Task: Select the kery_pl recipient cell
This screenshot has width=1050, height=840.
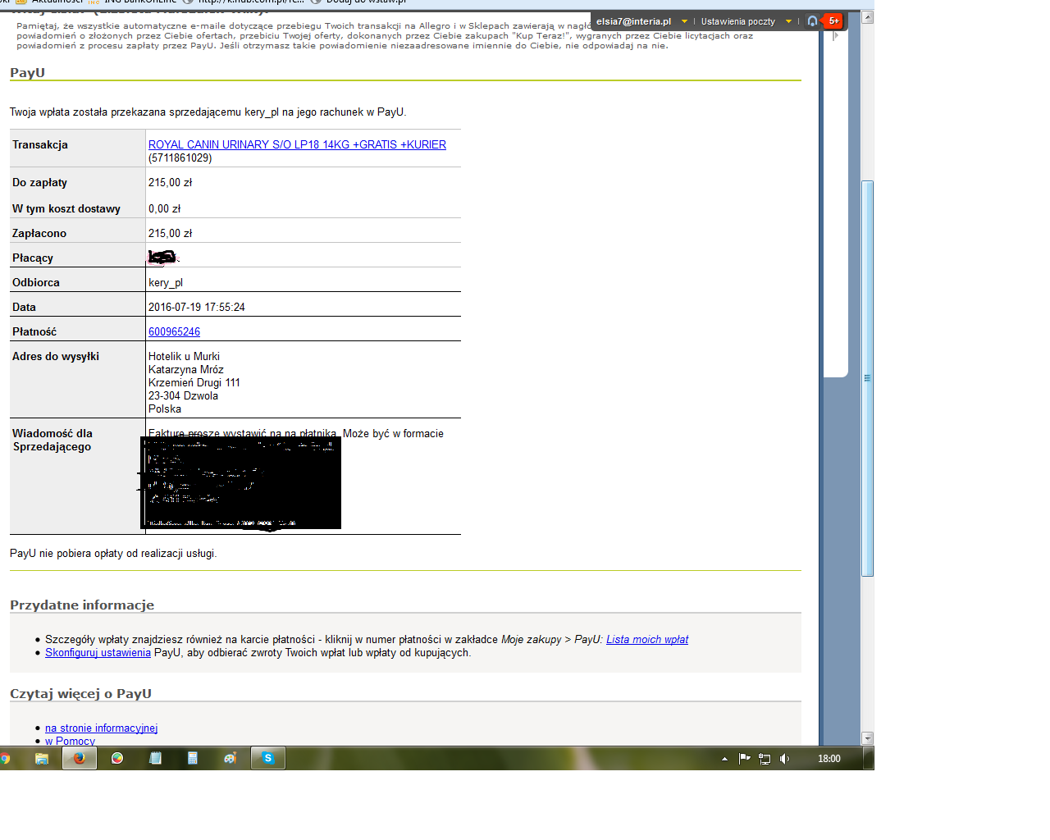Action: pyautogui.click(x=166, y=282)
